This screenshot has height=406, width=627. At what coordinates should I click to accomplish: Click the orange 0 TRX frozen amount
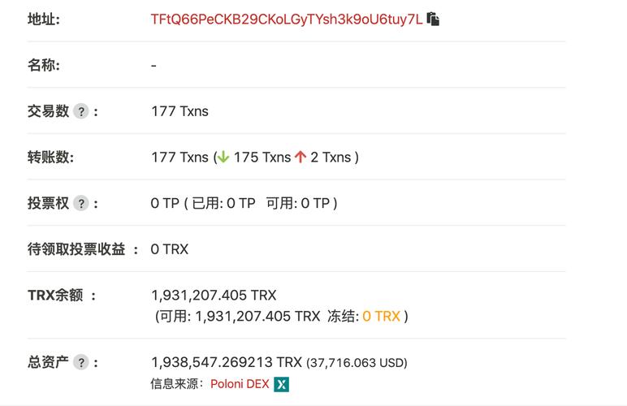click(381, 316)
